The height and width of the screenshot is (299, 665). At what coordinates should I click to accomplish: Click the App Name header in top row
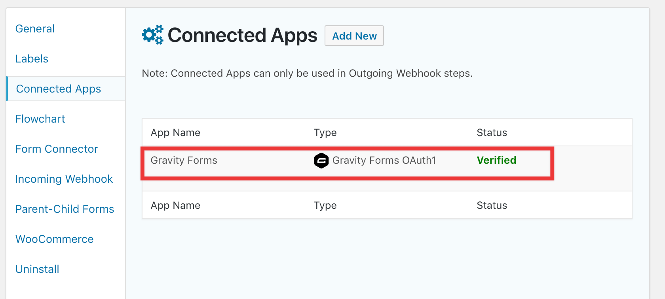175,132
